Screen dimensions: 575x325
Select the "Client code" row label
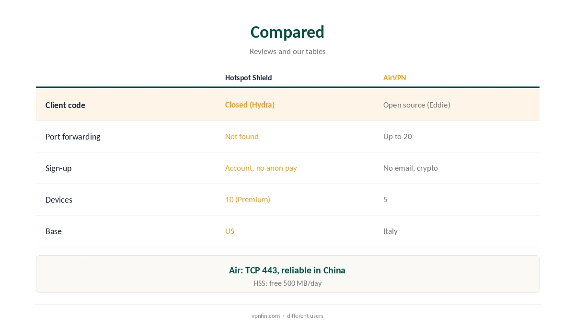coord(65,105)
